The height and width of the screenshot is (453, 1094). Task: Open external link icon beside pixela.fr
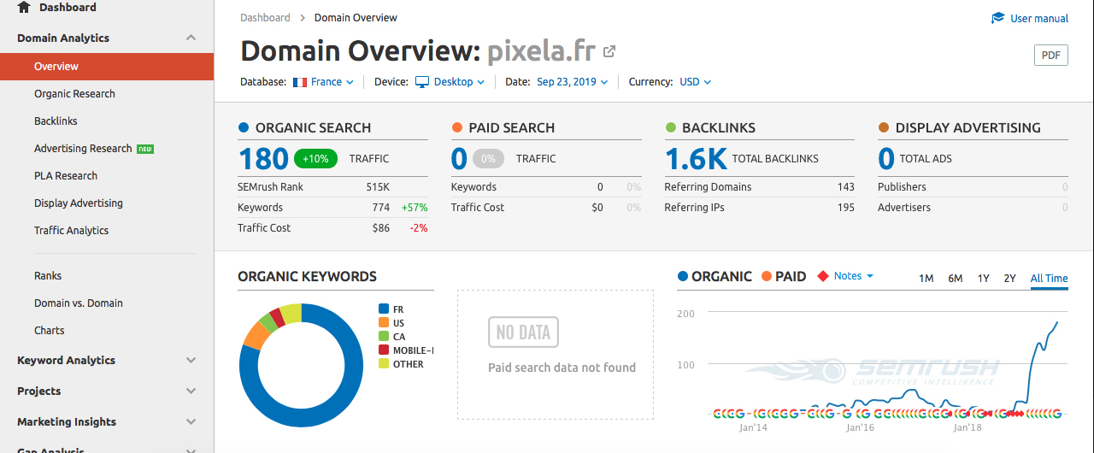pos(609,51)
